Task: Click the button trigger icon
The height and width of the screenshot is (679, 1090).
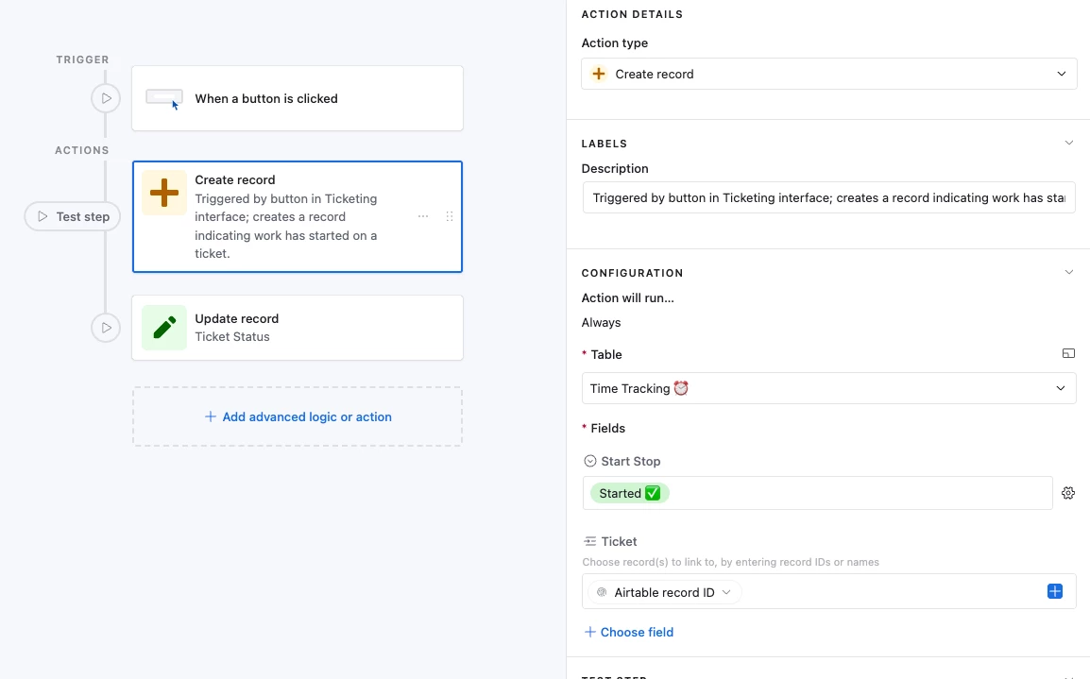Action: coord(164,98)
